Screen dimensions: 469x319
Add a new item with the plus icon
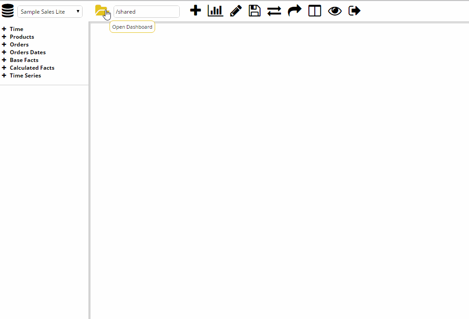[x=195, y=10]
